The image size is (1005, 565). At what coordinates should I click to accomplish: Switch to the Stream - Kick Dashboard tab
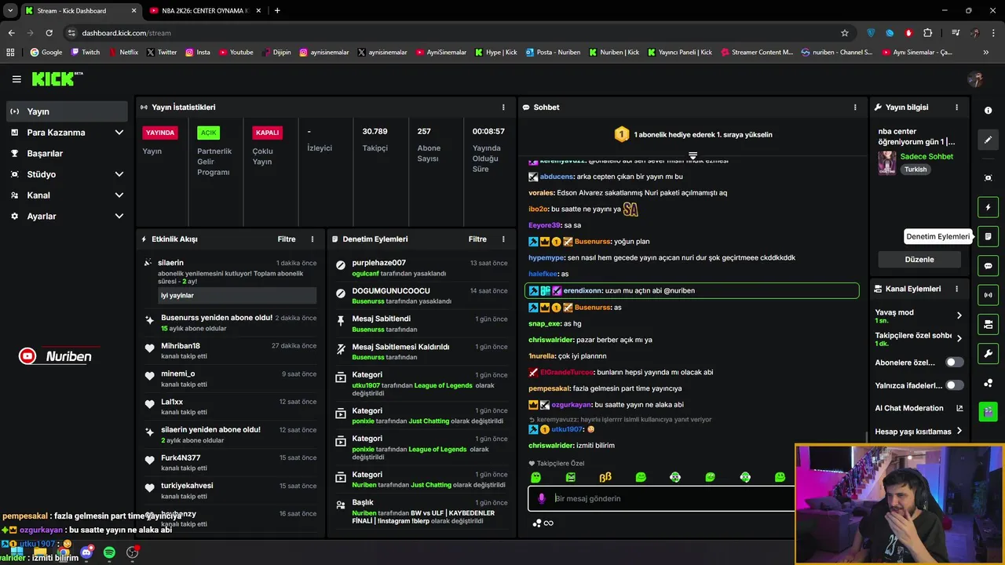click(x=81, y=10)
